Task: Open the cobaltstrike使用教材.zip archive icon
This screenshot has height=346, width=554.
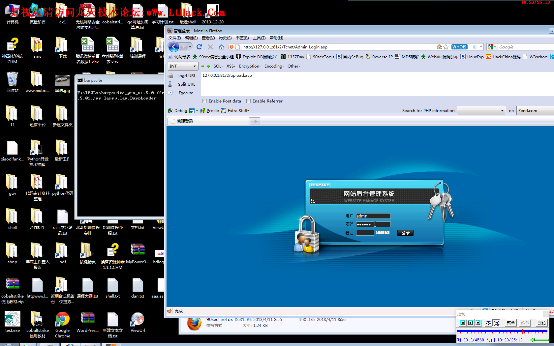Action: click(x=12, y=284)
